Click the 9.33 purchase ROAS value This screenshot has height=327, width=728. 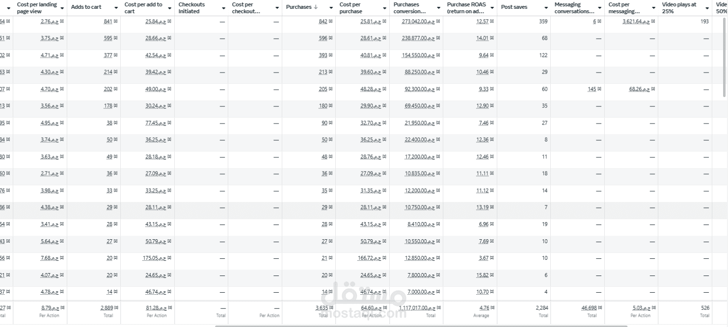[484, 89]
